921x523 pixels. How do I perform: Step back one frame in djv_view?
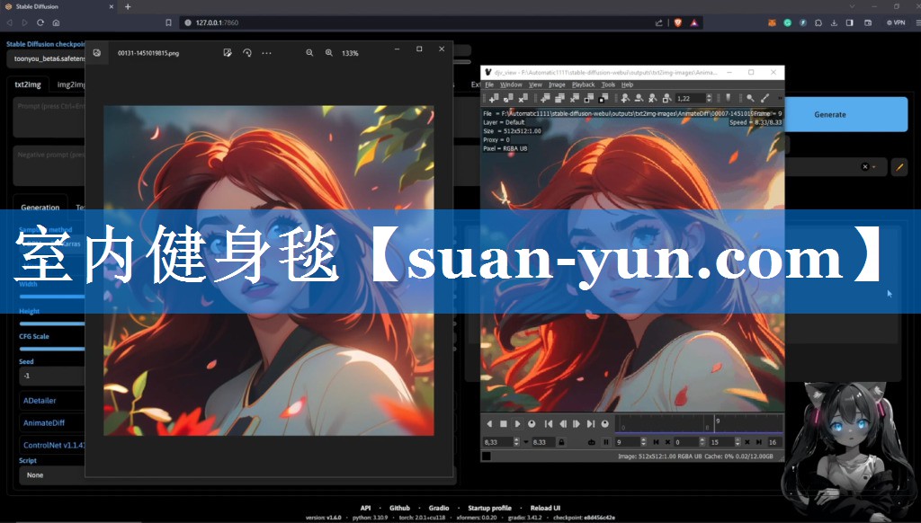(x=563, y=424)
